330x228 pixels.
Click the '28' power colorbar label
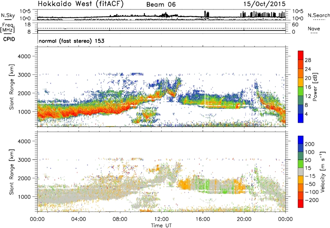308,60
